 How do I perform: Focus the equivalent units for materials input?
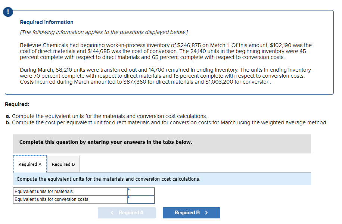point(141,192)
